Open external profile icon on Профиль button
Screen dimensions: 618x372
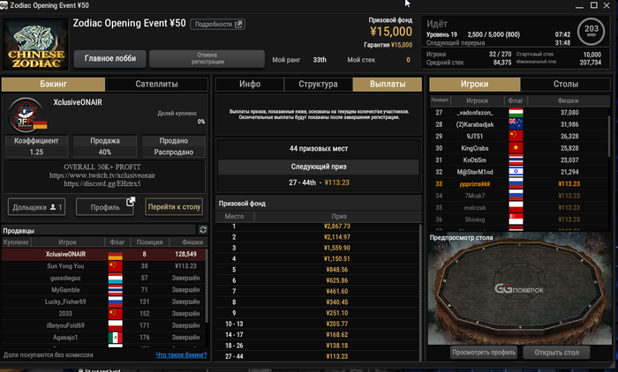coord(131,202)
